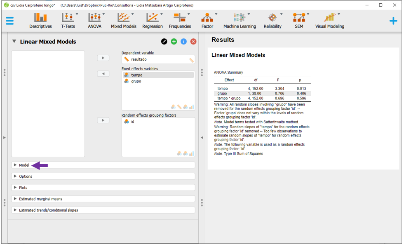Click arrow button beside Dependent variable box
Image resolution: width=404 pixels, height=245 pixels.
pos(103,58)
